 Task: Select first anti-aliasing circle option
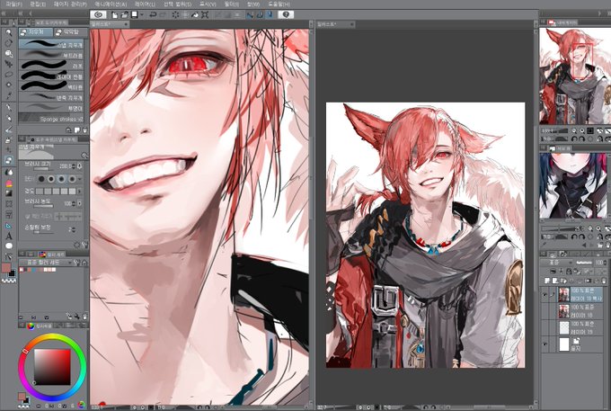[41, 179]
